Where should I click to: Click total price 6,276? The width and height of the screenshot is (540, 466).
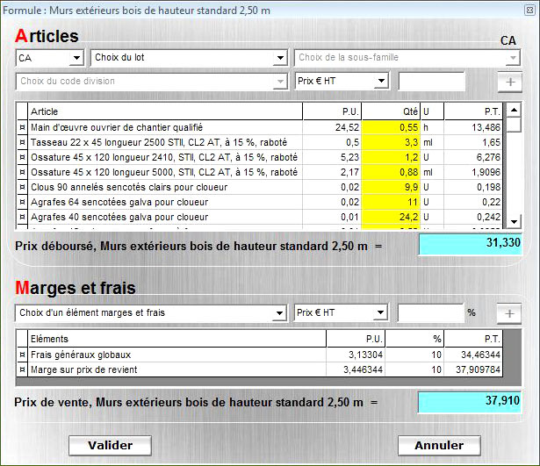pyautogui.click(x=488, y=157)
